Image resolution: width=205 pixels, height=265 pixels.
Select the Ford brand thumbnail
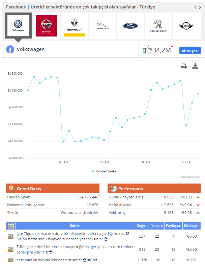[x=130, y=26]
